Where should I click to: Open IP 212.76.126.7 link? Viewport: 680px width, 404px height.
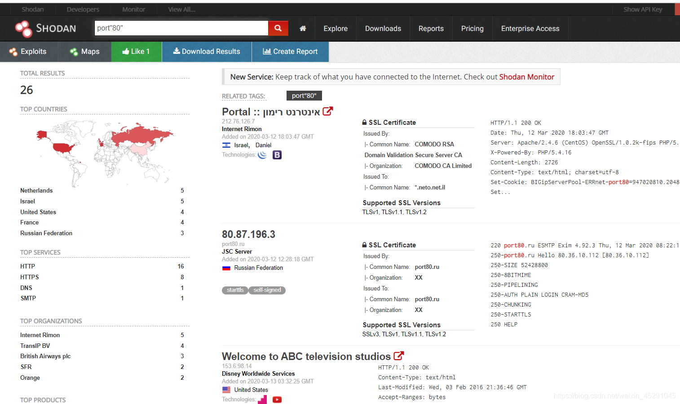tap(238, 121)
